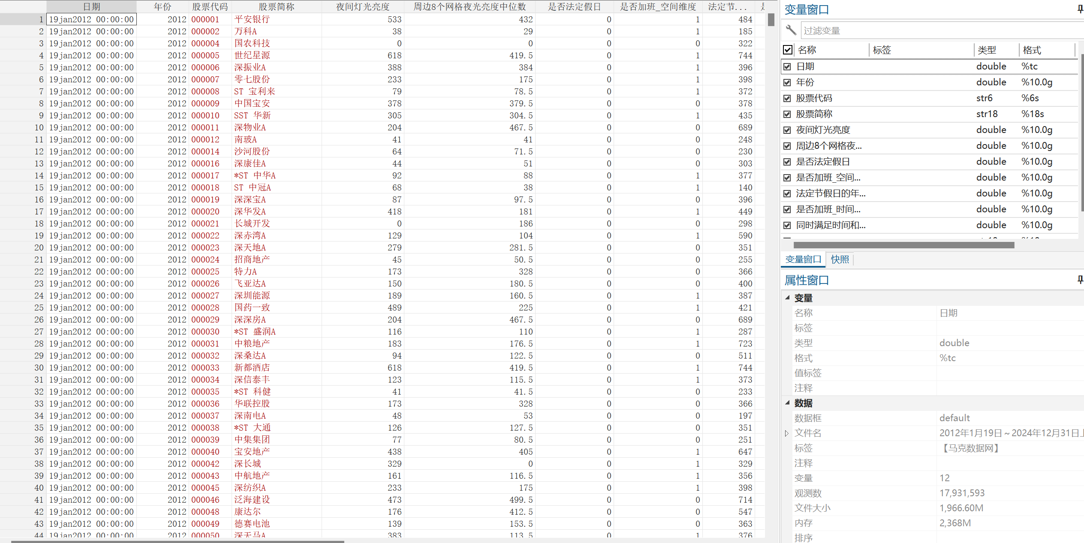Viewport: 1084px width, 543px height.
Task: Click the 股票简称 column header
Action: point(276,6)
